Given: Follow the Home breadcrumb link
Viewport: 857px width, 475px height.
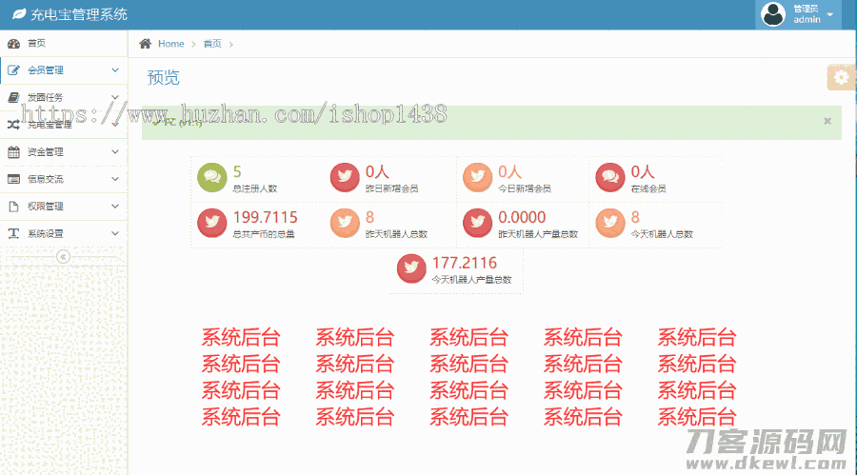Looking at the screenshot, I should click(x=171, y=44).
